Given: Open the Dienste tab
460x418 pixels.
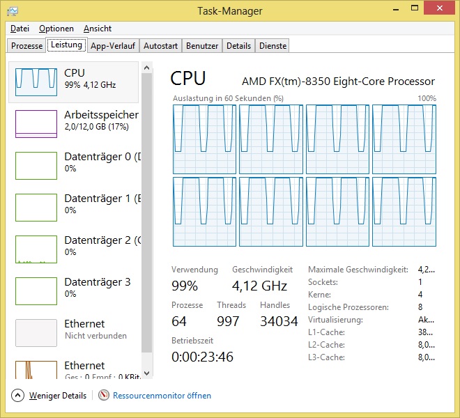Looking at the screenshot, I should tap(273, 46).
